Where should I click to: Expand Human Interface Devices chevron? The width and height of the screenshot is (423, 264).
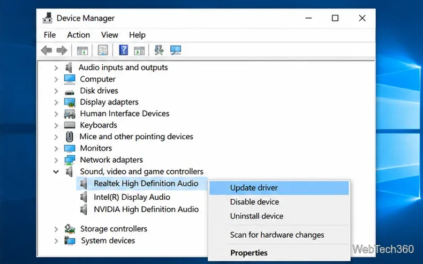(56, 114)
